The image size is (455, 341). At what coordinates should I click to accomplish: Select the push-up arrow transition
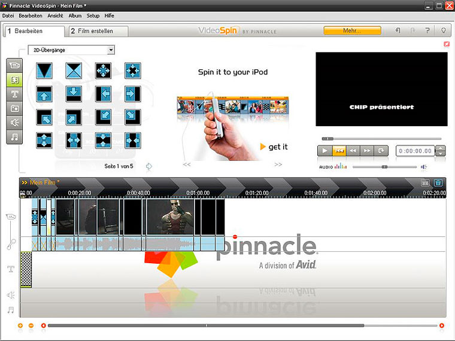(x=44, y=94)
